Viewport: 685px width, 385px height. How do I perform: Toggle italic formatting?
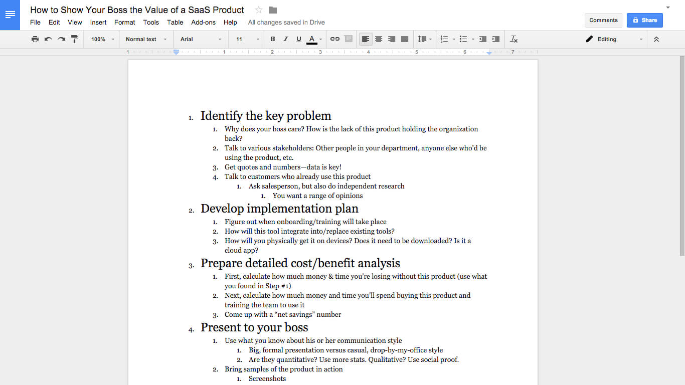[286, 39]
